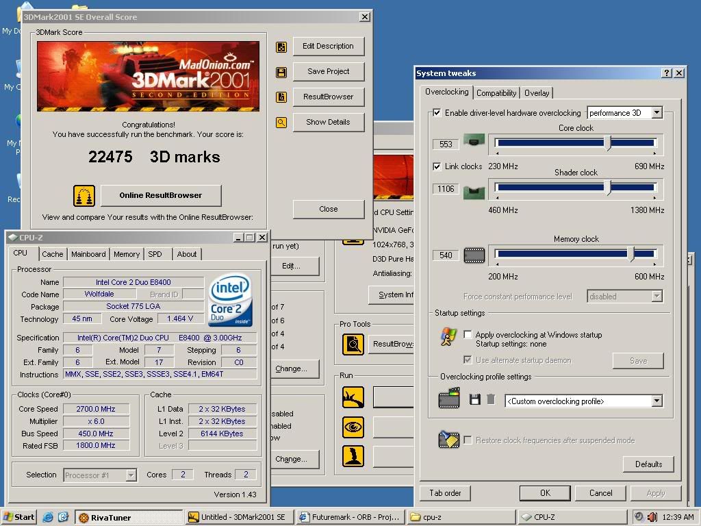Click the Pro Tools ResultBrowser magnifier icon

tap(353, 345)
